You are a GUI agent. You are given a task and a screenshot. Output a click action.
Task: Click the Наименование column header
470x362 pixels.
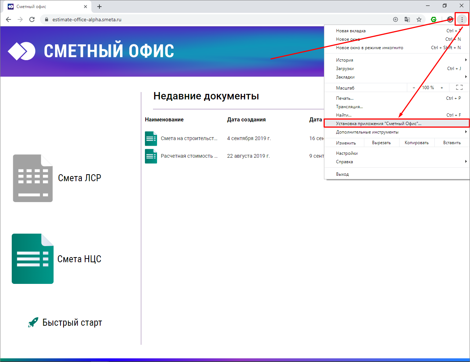164,120
